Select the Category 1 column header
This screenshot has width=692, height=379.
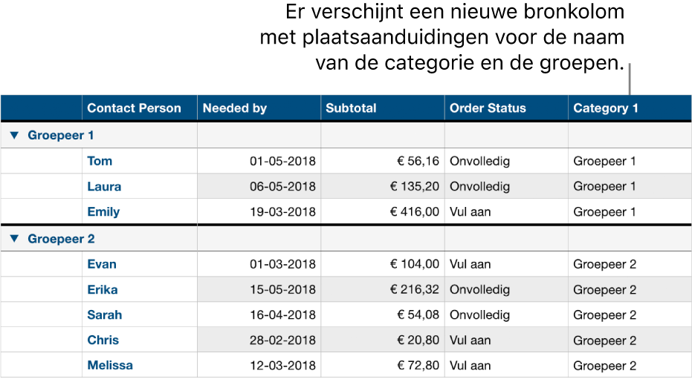(605, 108)
